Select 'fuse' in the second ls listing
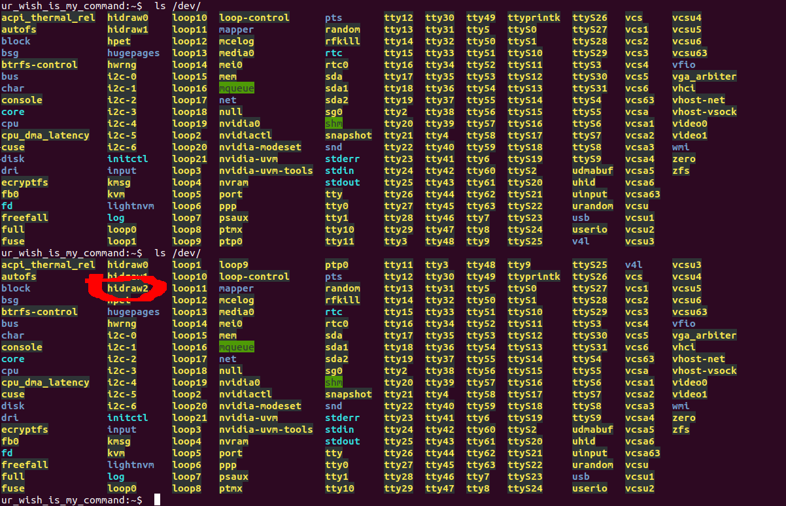 (x=12, y=488)
